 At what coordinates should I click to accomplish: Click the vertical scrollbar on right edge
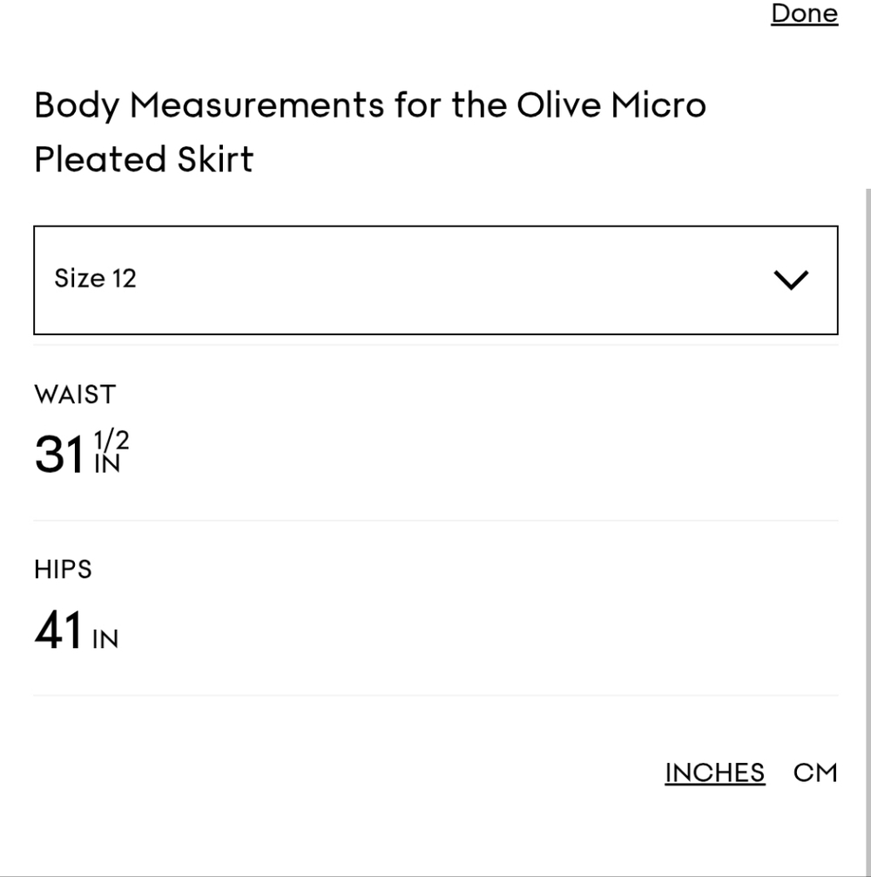[868, 531]
